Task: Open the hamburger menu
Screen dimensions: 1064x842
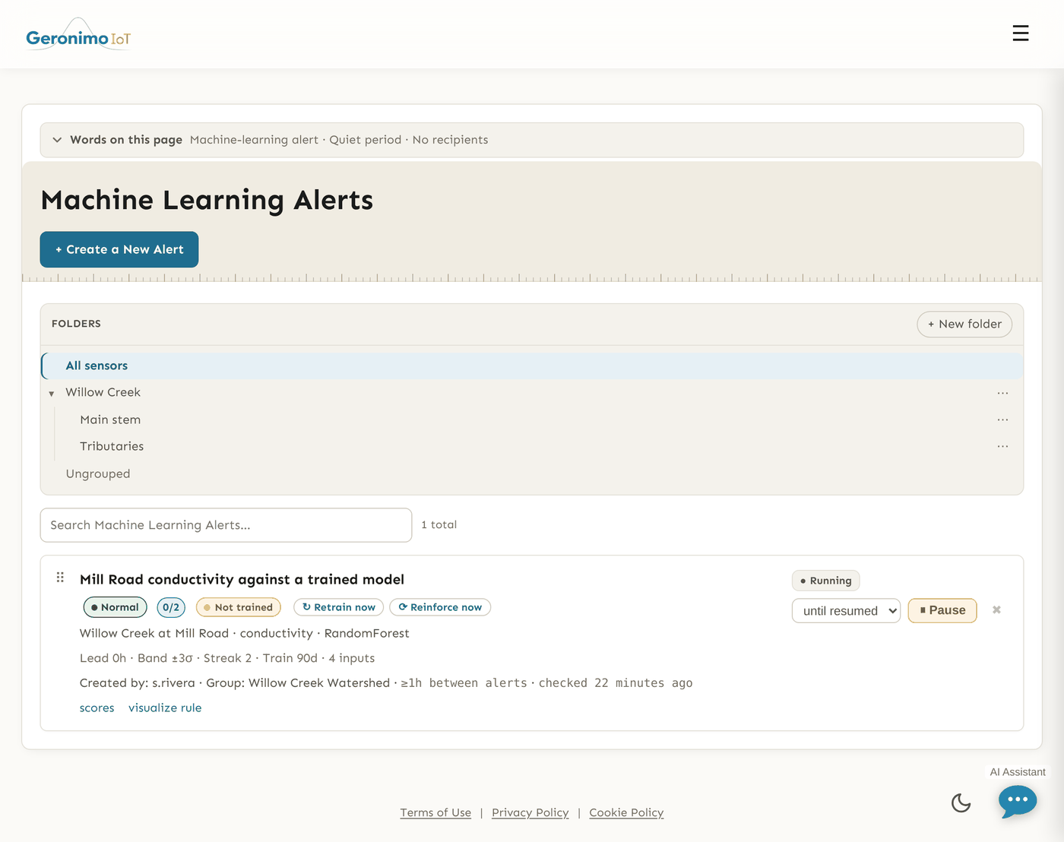Action: 1021,33
